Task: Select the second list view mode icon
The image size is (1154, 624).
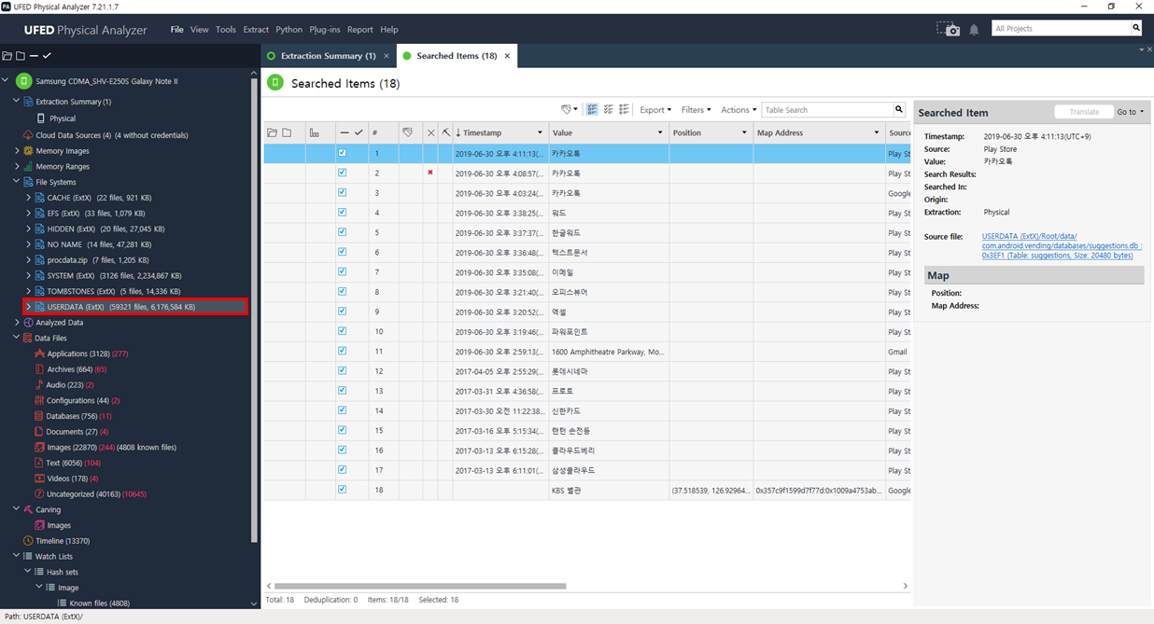Action: tap(608, 109)
